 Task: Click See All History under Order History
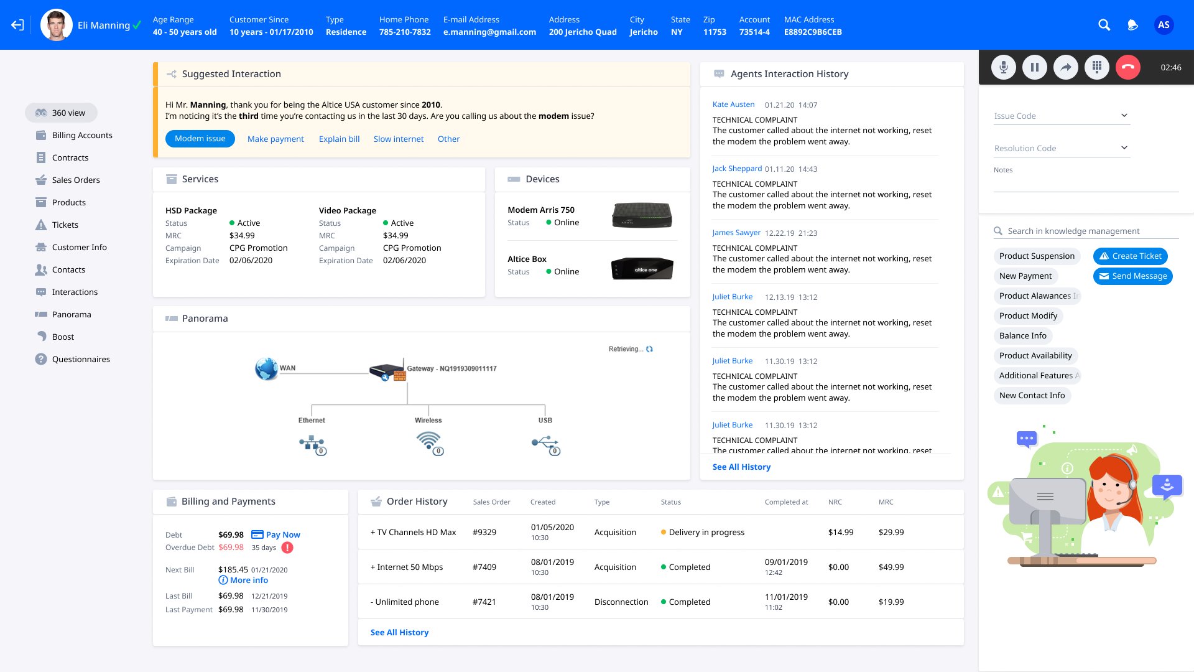pos(399,632)
